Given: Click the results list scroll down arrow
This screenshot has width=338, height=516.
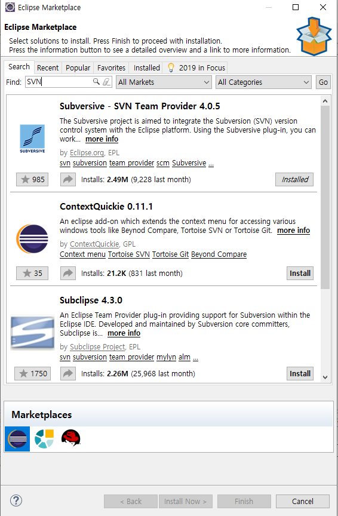Looking at the screenshot, I should tap(325, 377).
